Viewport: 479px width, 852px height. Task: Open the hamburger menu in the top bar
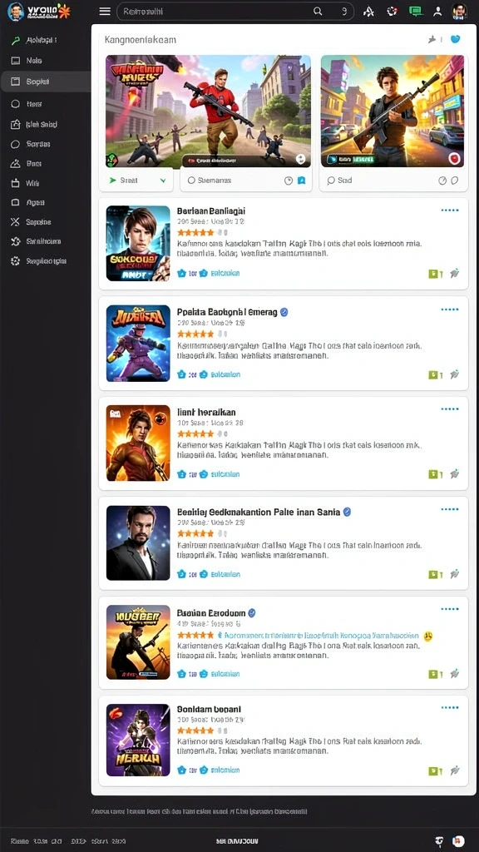click(105, 12)
